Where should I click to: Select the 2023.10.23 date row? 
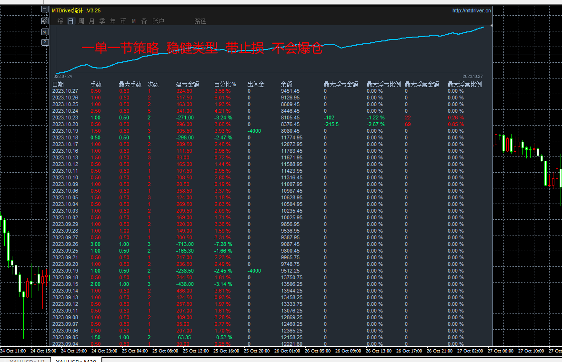pos(65,118)
